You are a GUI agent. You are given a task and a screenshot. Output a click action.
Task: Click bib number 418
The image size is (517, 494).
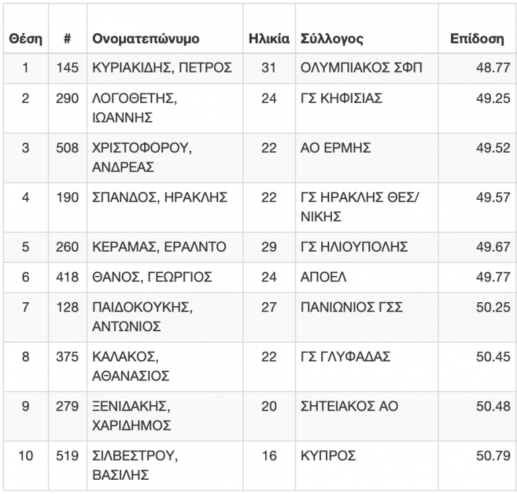pyautogui.click(x=67, y=277)
